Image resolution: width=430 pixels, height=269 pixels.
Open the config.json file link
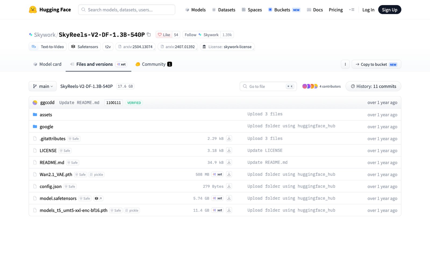[x=51, y=186]
